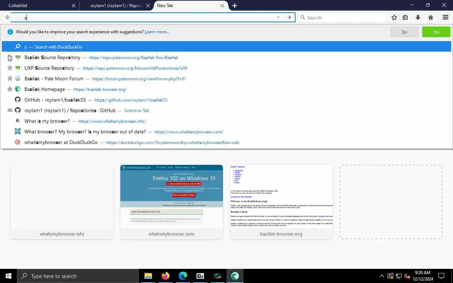Click the Go arrow in the address bar
Image resolution: width=453 pixels, height=283 pixels.
click(289, 17)
